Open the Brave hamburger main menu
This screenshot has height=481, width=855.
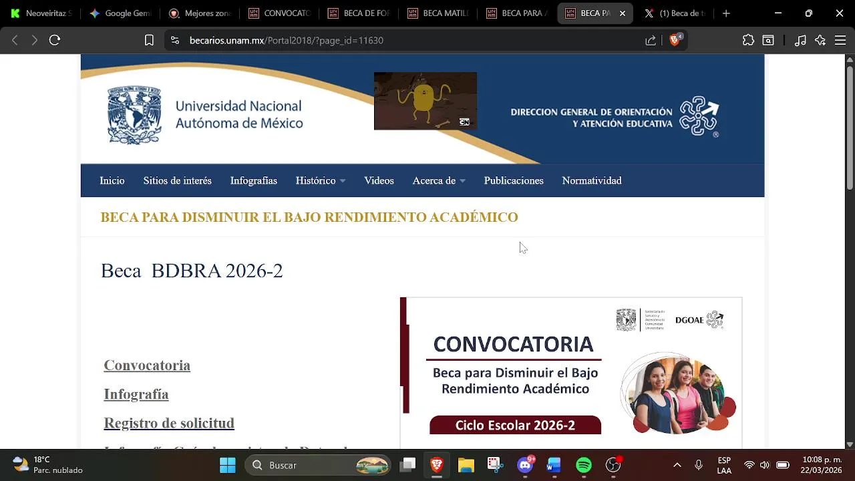840,40
